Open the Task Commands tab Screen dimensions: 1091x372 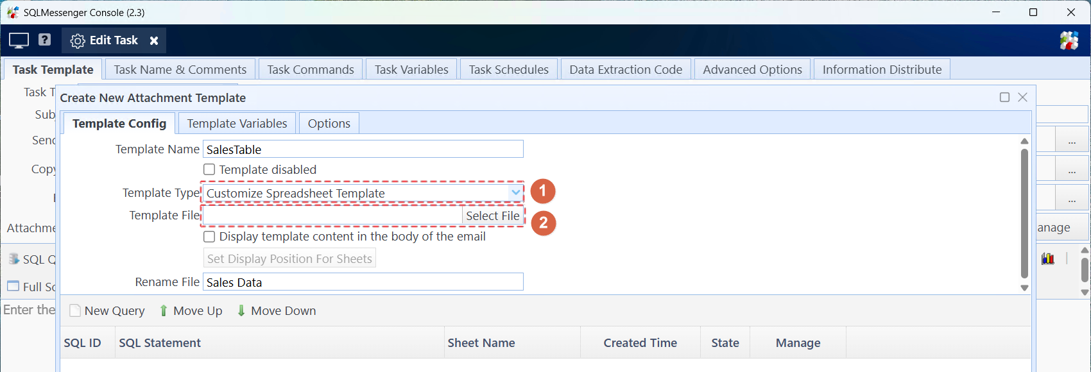click(x=311, y=69)
